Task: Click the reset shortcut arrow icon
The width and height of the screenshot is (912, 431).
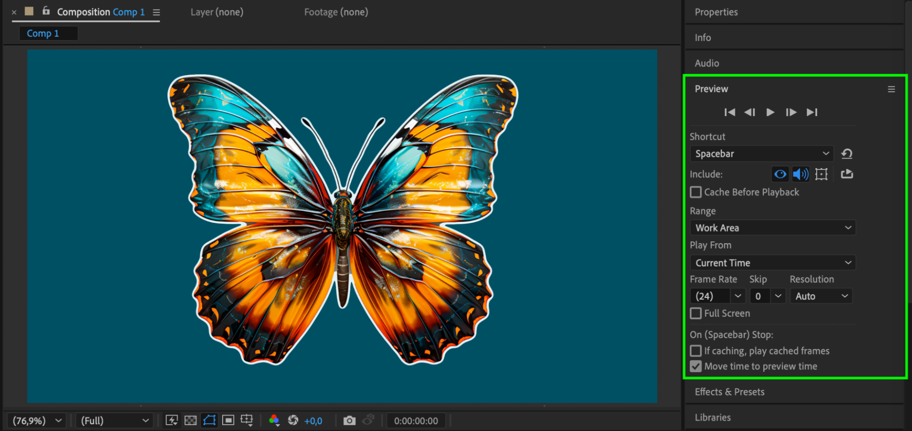Action: click(847, 154)
